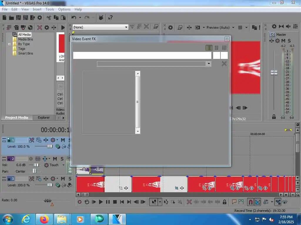The width and height of the screenshot is (301, 225).
Task: Adjust the Master volume fader
Action: coord(274,73)
